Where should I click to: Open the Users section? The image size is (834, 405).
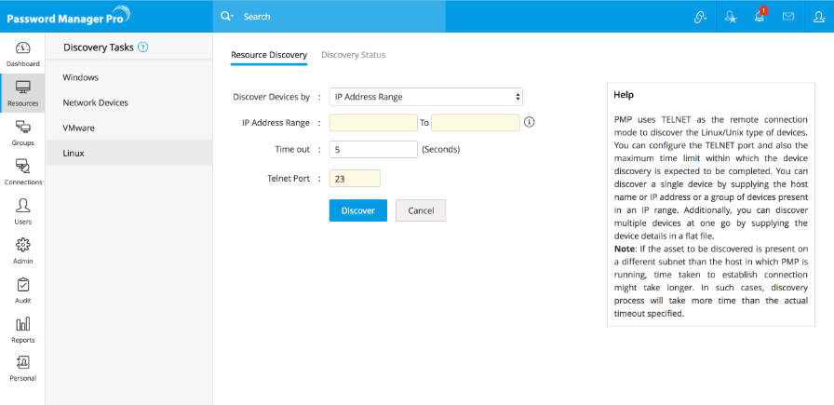22,210
